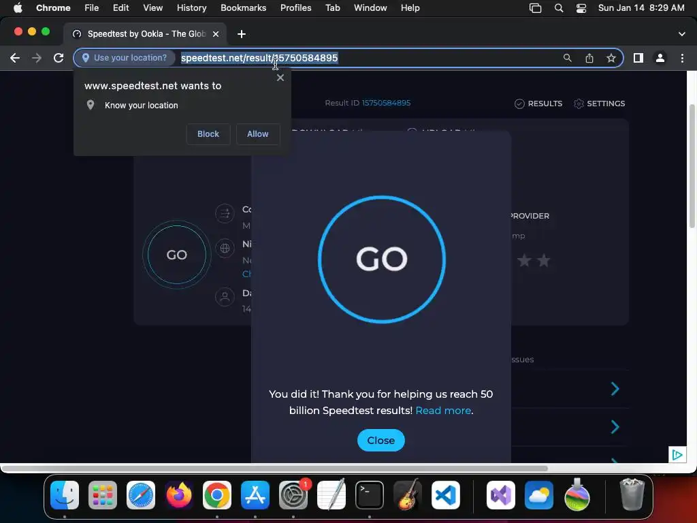Click the large GO button in dialog
The width and height of the screenshot is (697, 523).
pyautogui.click(x=381, y=259)
